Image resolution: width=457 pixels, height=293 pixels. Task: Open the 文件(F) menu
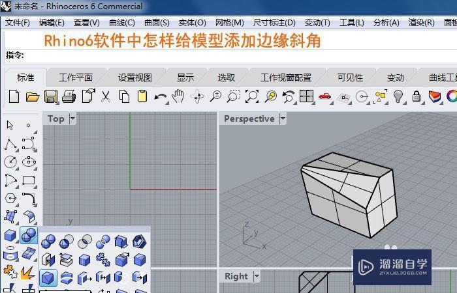(x=18, y=23)
